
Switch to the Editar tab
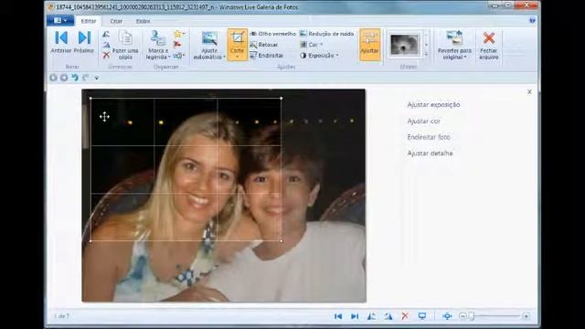click(x=89, y=21)
